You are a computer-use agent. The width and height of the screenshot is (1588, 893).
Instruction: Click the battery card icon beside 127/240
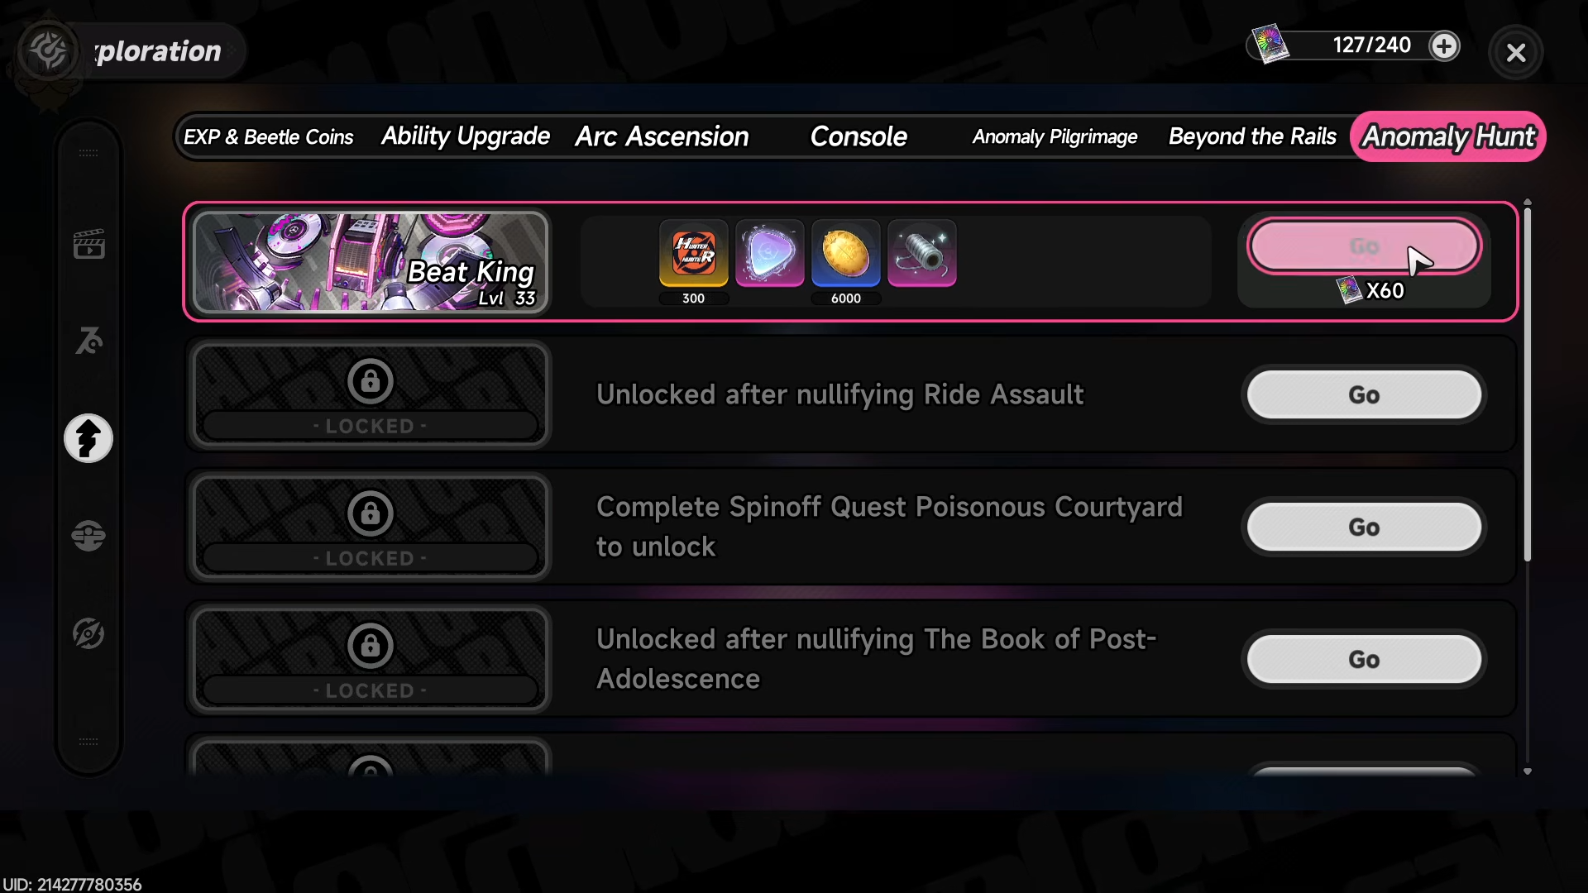point(1270,44)
